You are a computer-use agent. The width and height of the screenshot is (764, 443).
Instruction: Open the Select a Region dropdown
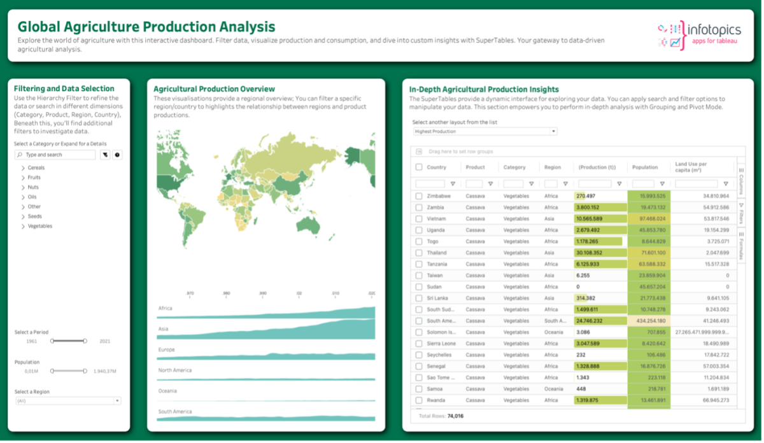tap(67, 400)
